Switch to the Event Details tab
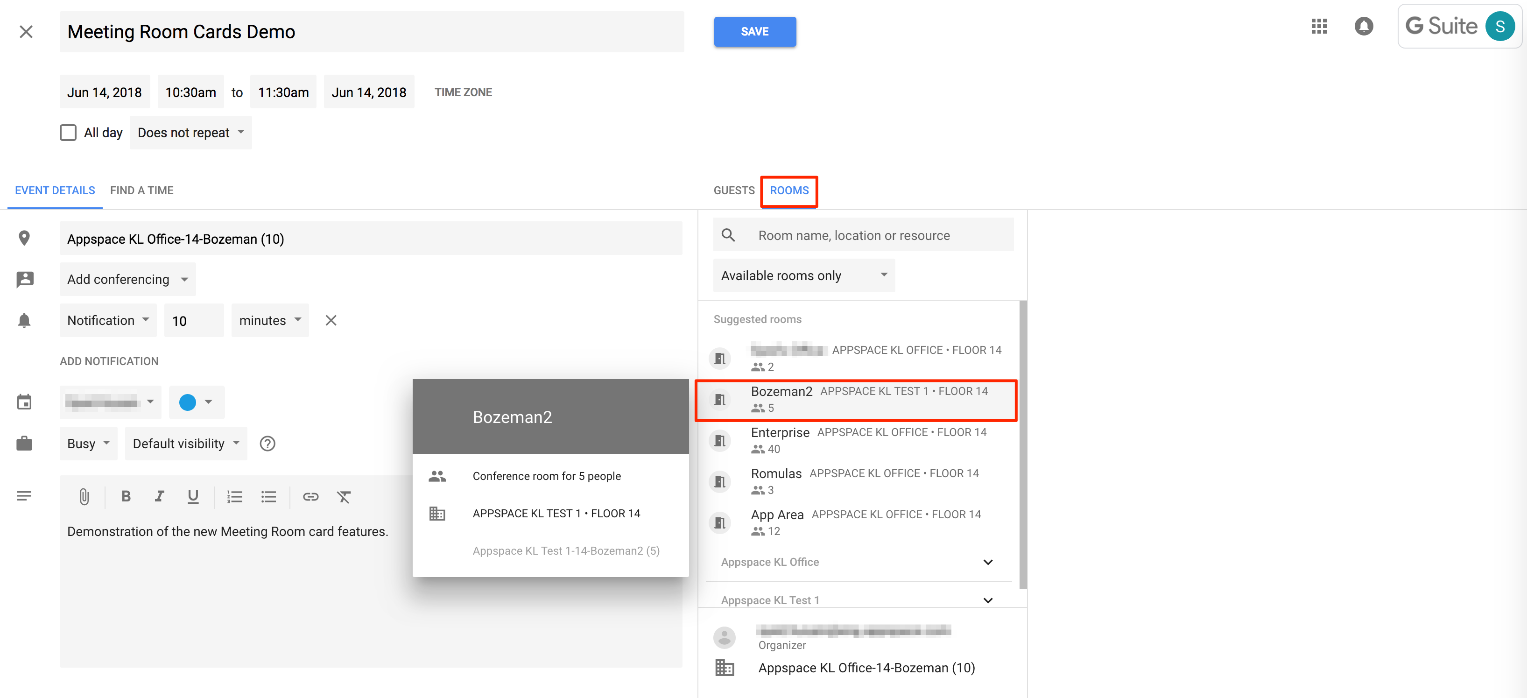Viewport: 1527px width, 698px height. click(55, 190)
